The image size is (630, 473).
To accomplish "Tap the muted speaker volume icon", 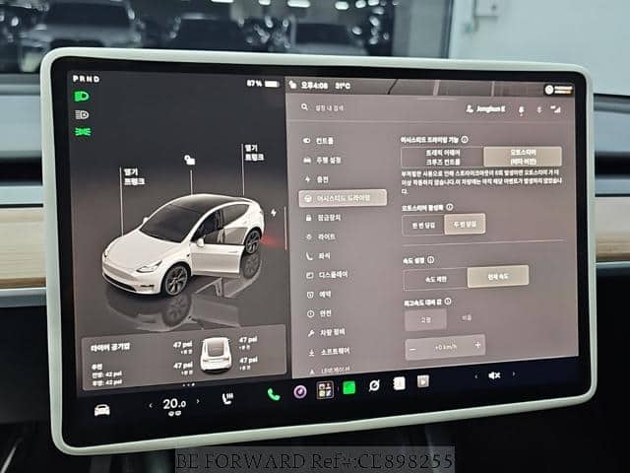I will pos(494,375).
